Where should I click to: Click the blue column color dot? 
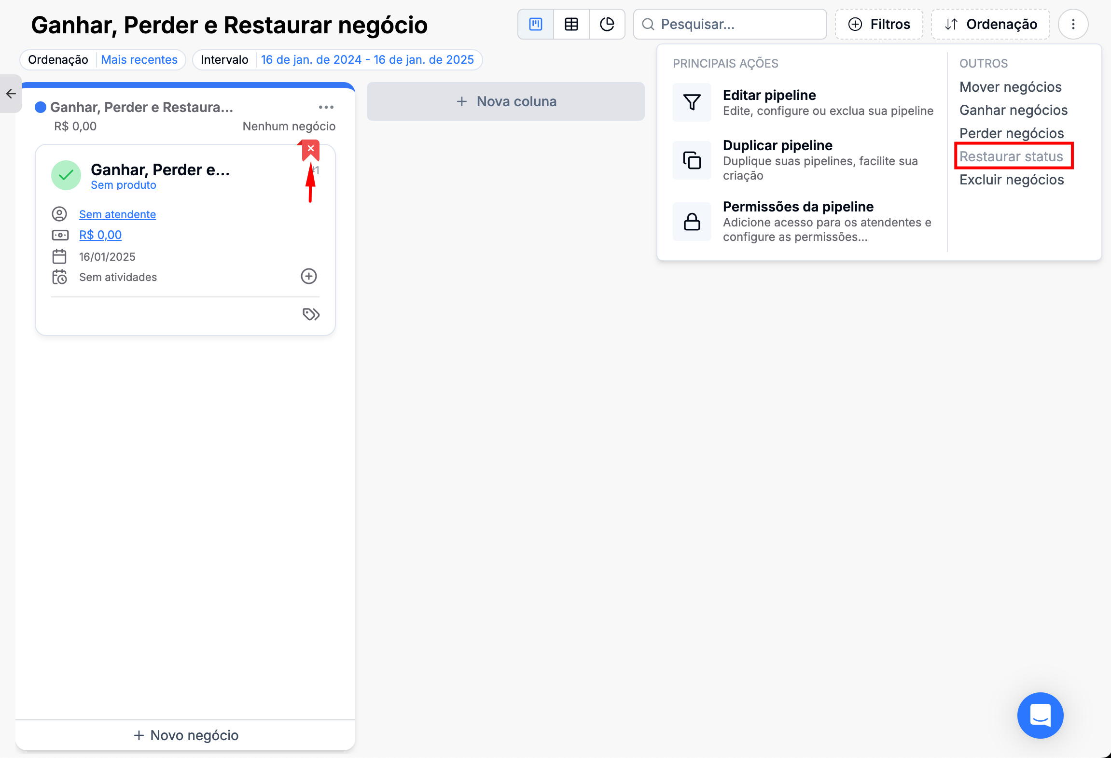pyautogui.click(x=41, y=107)
